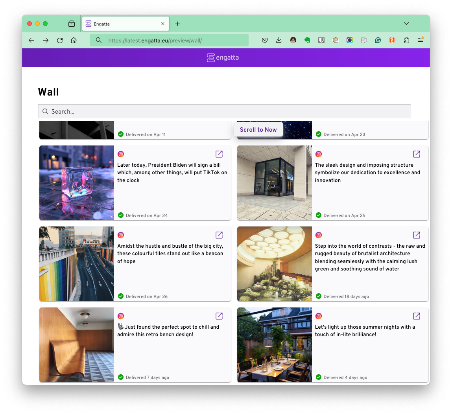452x414 pixels.
Task: Click the Save to Pocket icon
Action: [x=265, y=40]
